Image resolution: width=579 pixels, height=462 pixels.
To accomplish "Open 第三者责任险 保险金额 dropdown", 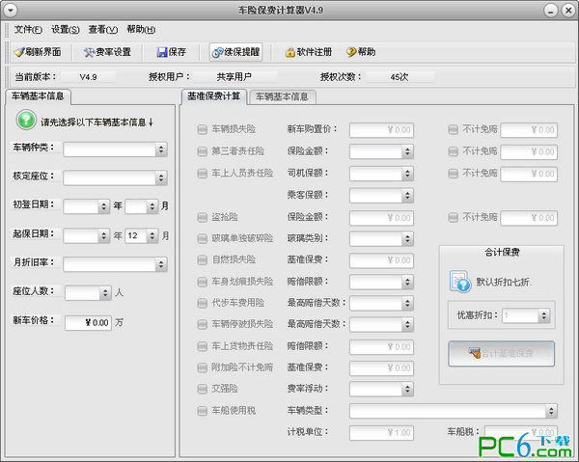I will tap(381, 151).
